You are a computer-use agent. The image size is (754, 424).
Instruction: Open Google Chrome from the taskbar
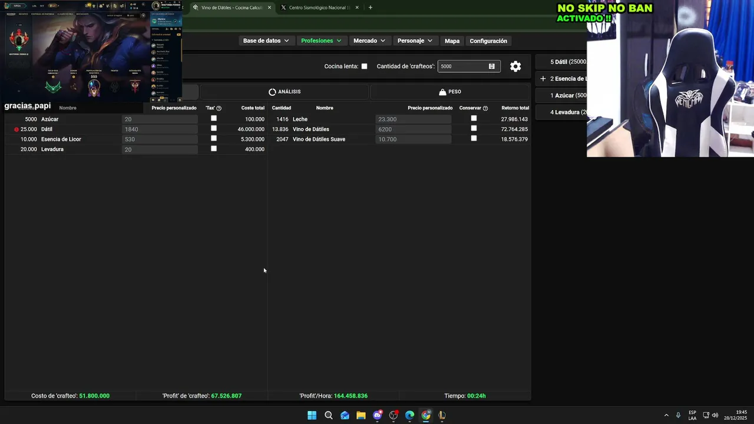(426, 415)
